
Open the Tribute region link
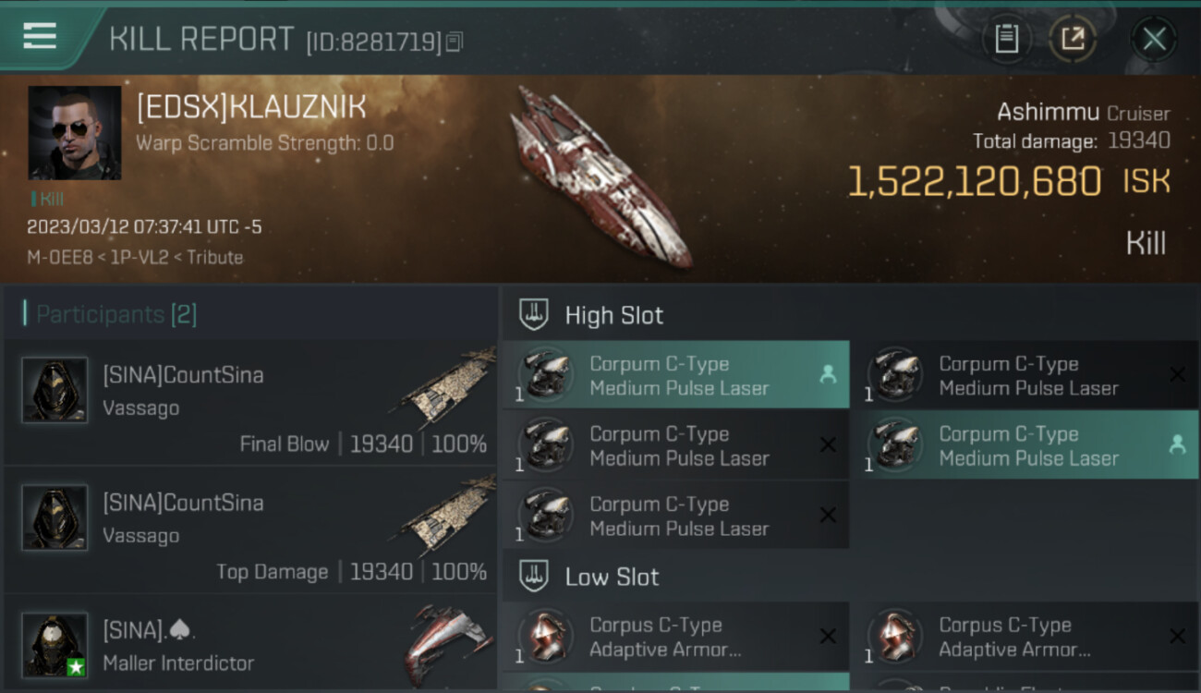[214, 258]
